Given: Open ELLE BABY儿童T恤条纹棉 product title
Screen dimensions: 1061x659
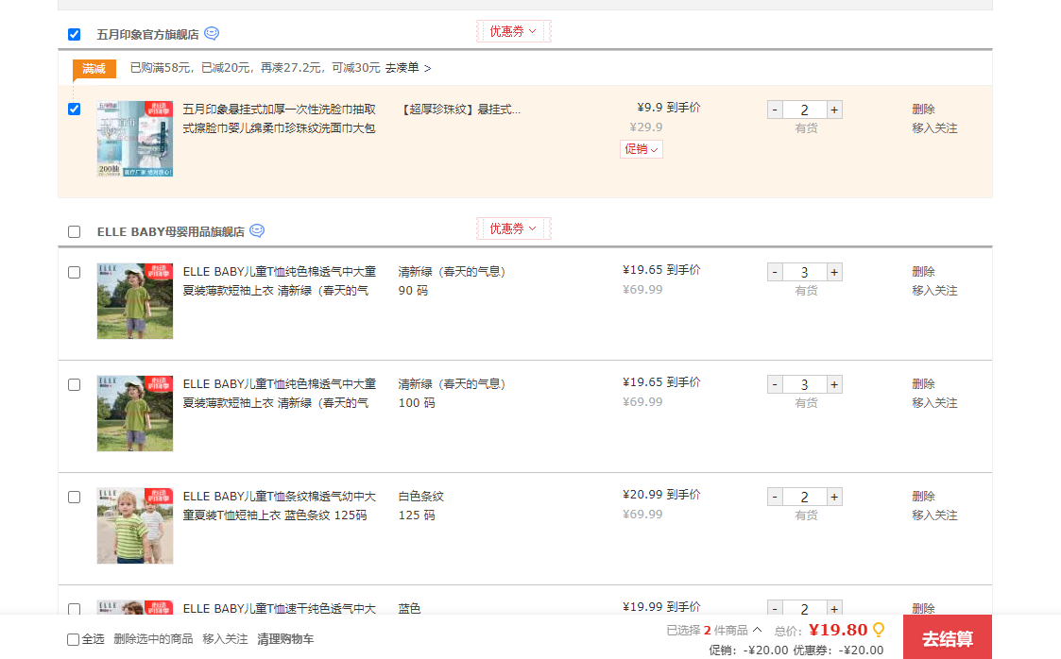Looking at the screenshot, I should 279,505.
